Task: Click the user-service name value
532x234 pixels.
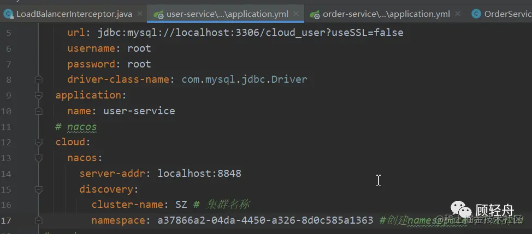Action: 139,111
